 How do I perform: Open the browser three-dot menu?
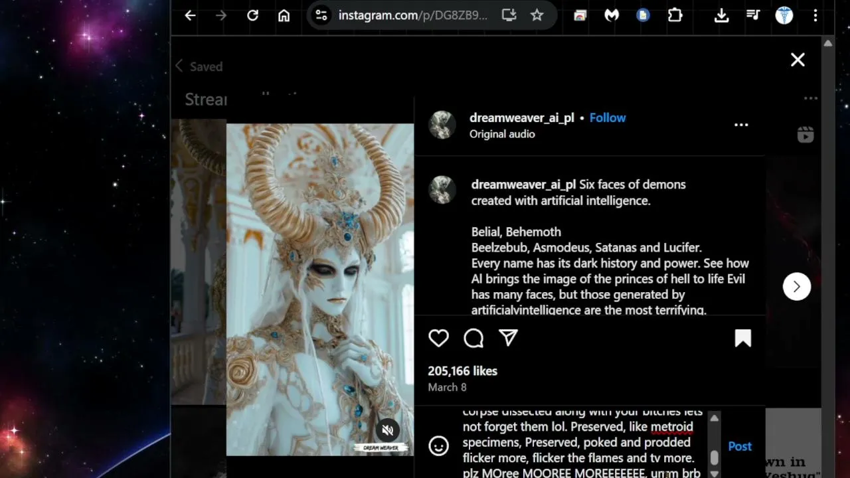click(x=815, y=15)
